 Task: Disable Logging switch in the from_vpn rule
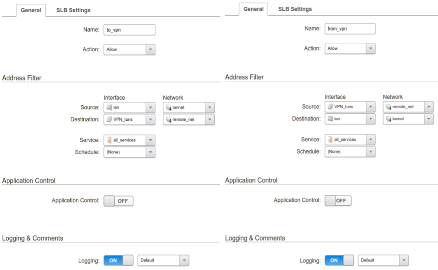click(x=338, y=260)
